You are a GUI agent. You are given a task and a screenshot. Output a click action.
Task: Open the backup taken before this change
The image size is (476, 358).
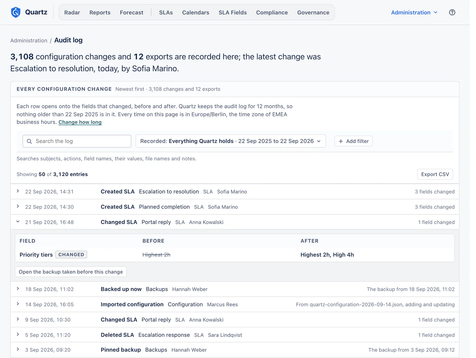(71, 272)
